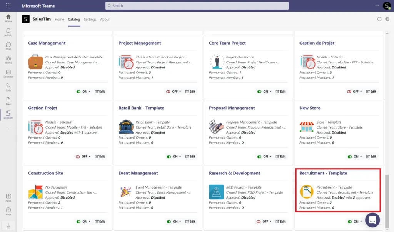Show more apps ellipsis in sidebar
The height and width of the screenshot is (232, 394).
point(8,129)
